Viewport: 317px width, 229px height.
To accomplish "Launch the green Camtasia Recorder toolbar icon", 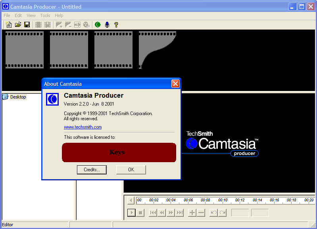I will [x=98, y=25].
